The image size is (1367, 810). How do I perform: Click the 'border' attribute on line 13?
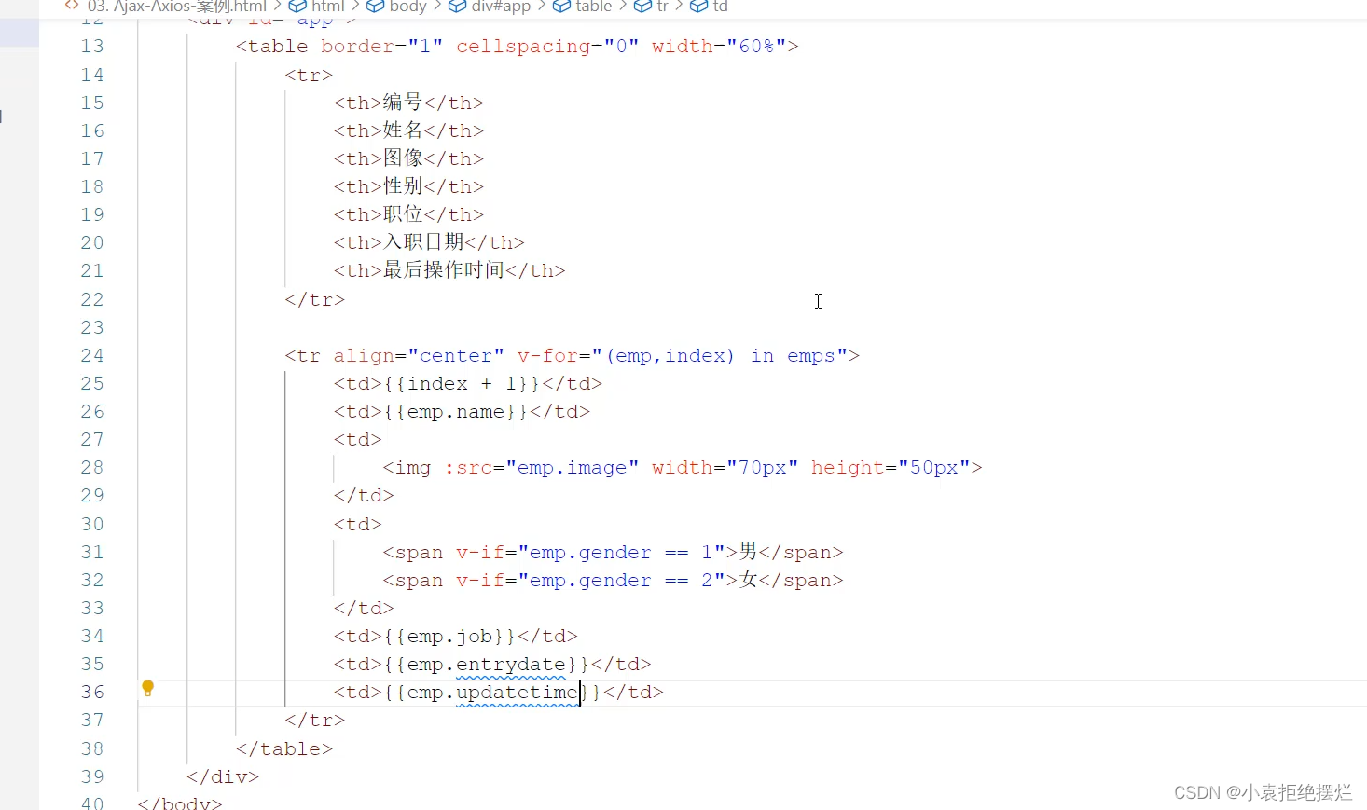(358, 47)
